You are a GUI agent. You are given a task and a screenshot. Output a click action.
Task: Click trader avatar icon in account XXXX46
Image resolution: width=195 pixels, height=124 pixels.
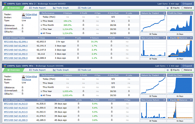[23, 76]
